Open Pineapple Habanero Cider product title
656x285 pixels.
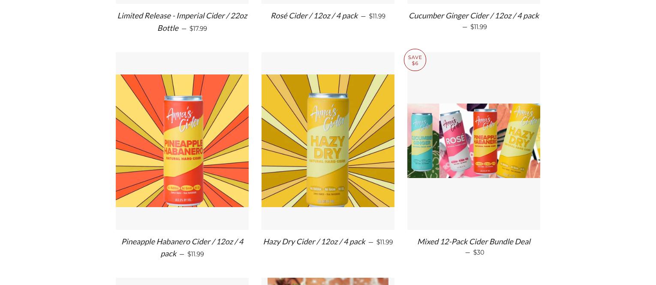(182, 247)
